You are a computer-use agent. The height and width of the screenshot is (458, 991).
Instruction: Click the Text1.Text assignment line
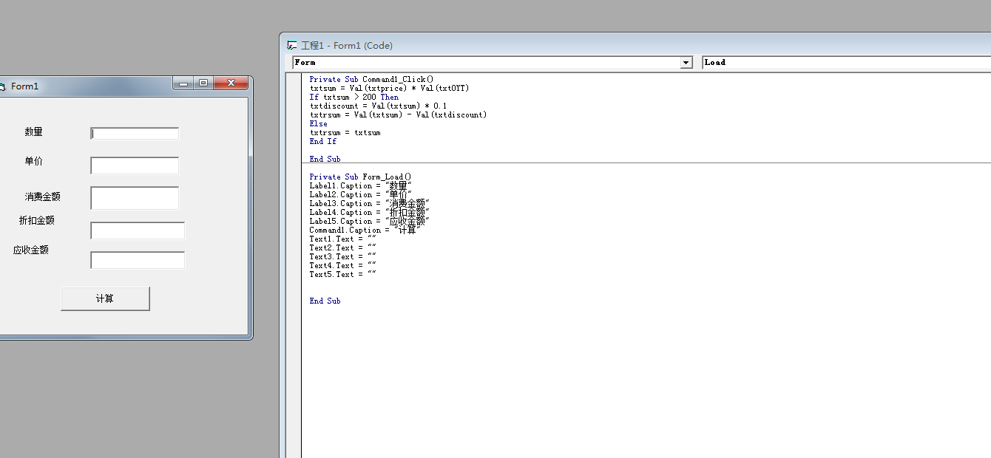pyautogui.click(x=343, y=239)
